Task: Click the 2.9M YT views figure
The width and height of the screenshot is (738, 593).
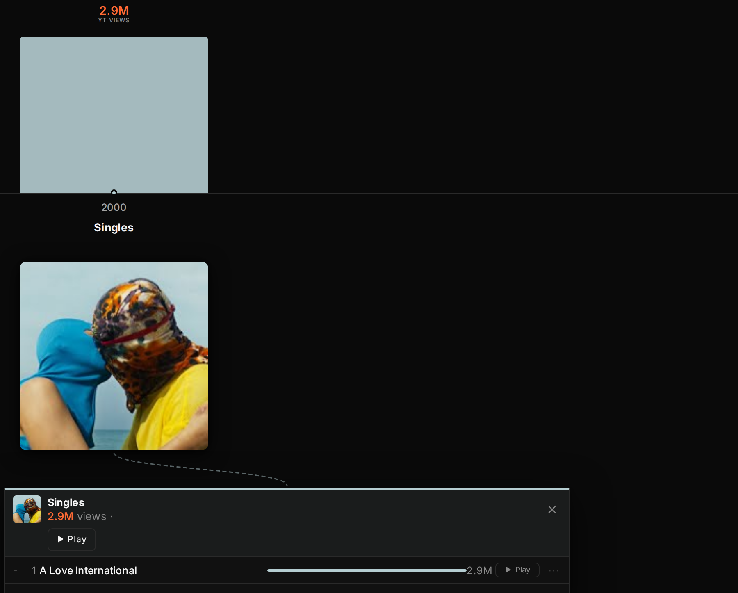Action: click(114, 10)
